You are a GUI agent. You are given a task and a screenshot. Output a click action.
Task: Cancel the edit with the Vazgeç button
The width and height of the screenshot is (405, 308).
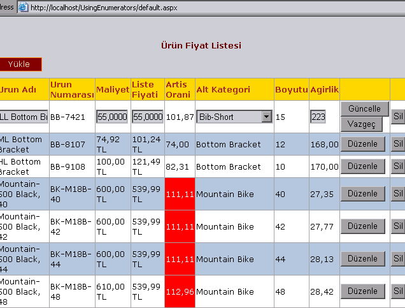point(362,124)
